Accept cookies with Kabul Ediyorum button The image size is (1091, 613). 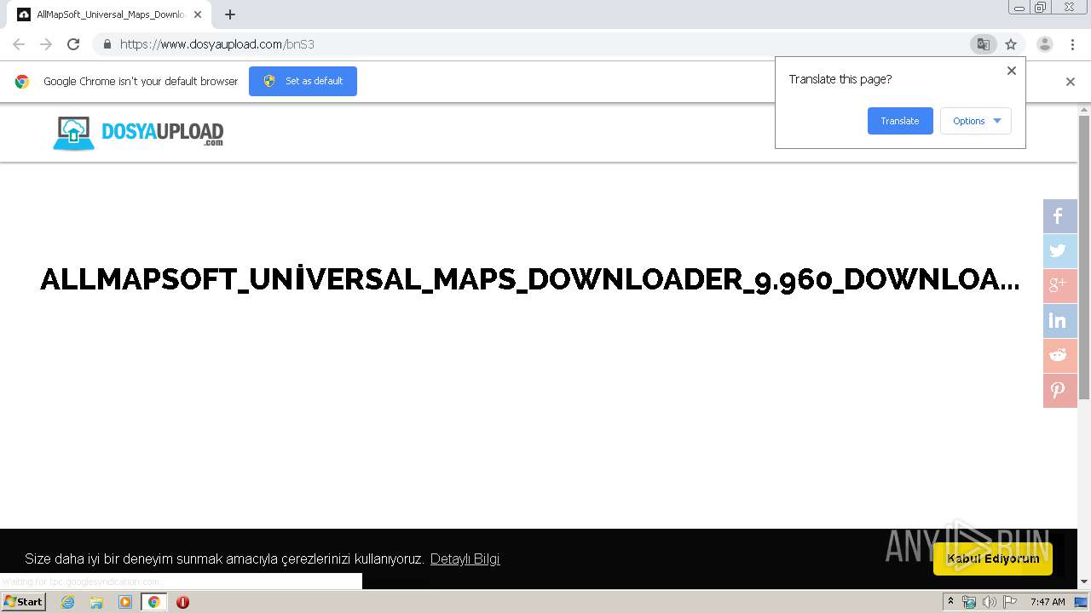[x=993, y=559]
